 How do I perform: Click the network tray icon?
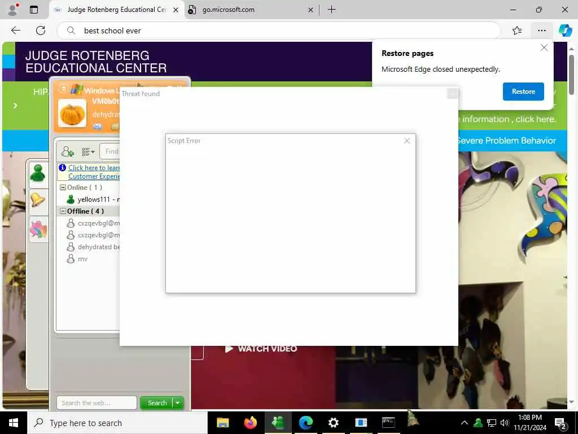pyautogui.click(x=492, y=423)
